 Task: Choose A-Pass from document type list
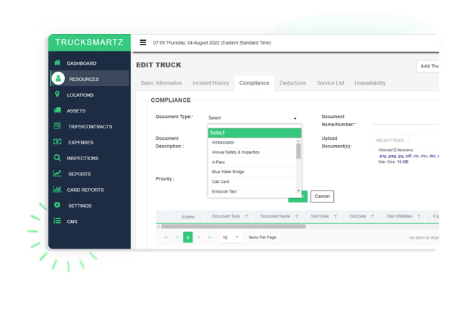[252, 162]
